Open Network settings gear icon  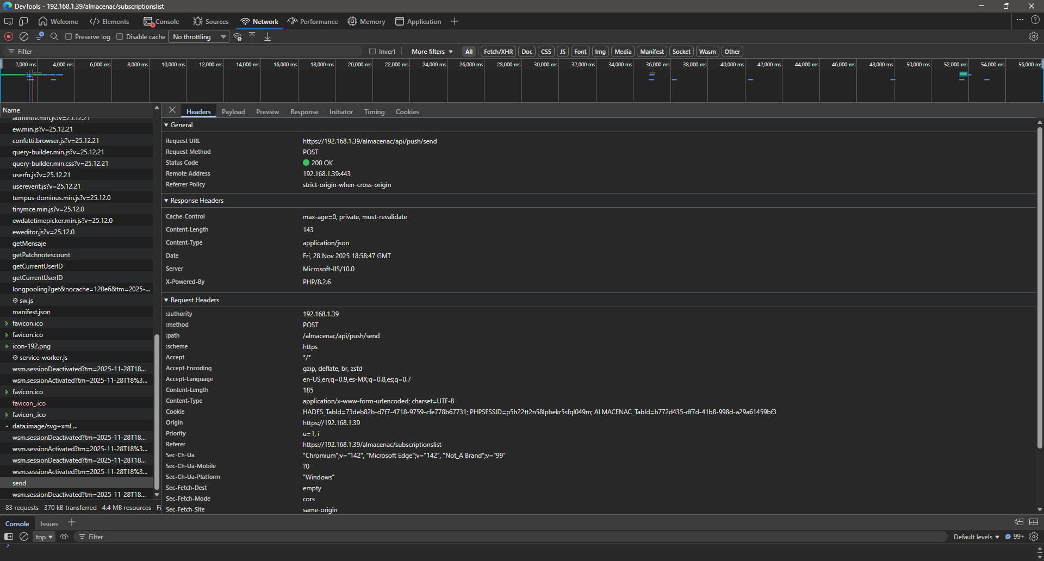tap(1033, 36)
